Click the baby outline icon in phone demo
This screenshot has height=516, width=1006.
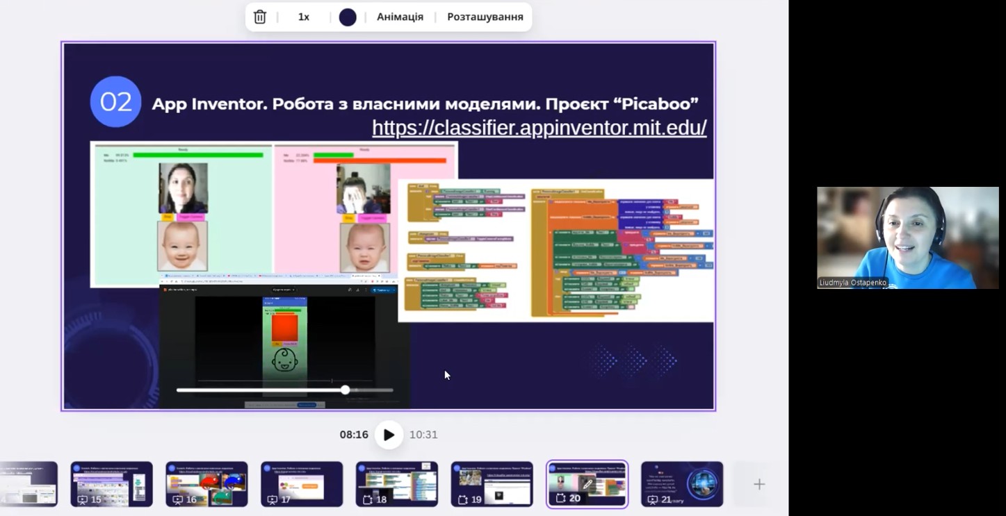click(x=284, y=360)
